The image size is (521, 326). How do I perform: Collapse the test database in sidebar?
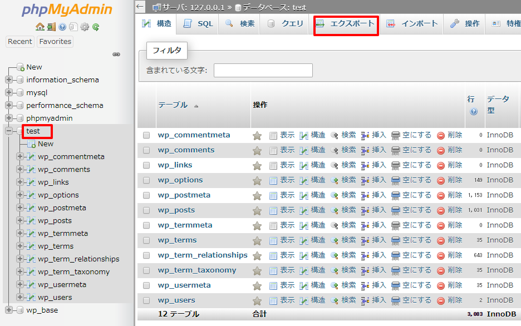point(9,131)
